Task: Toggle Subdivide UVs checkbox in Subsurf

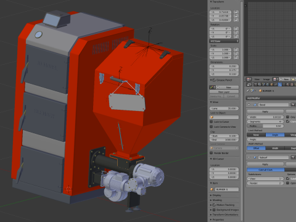Action: (288, 178)
